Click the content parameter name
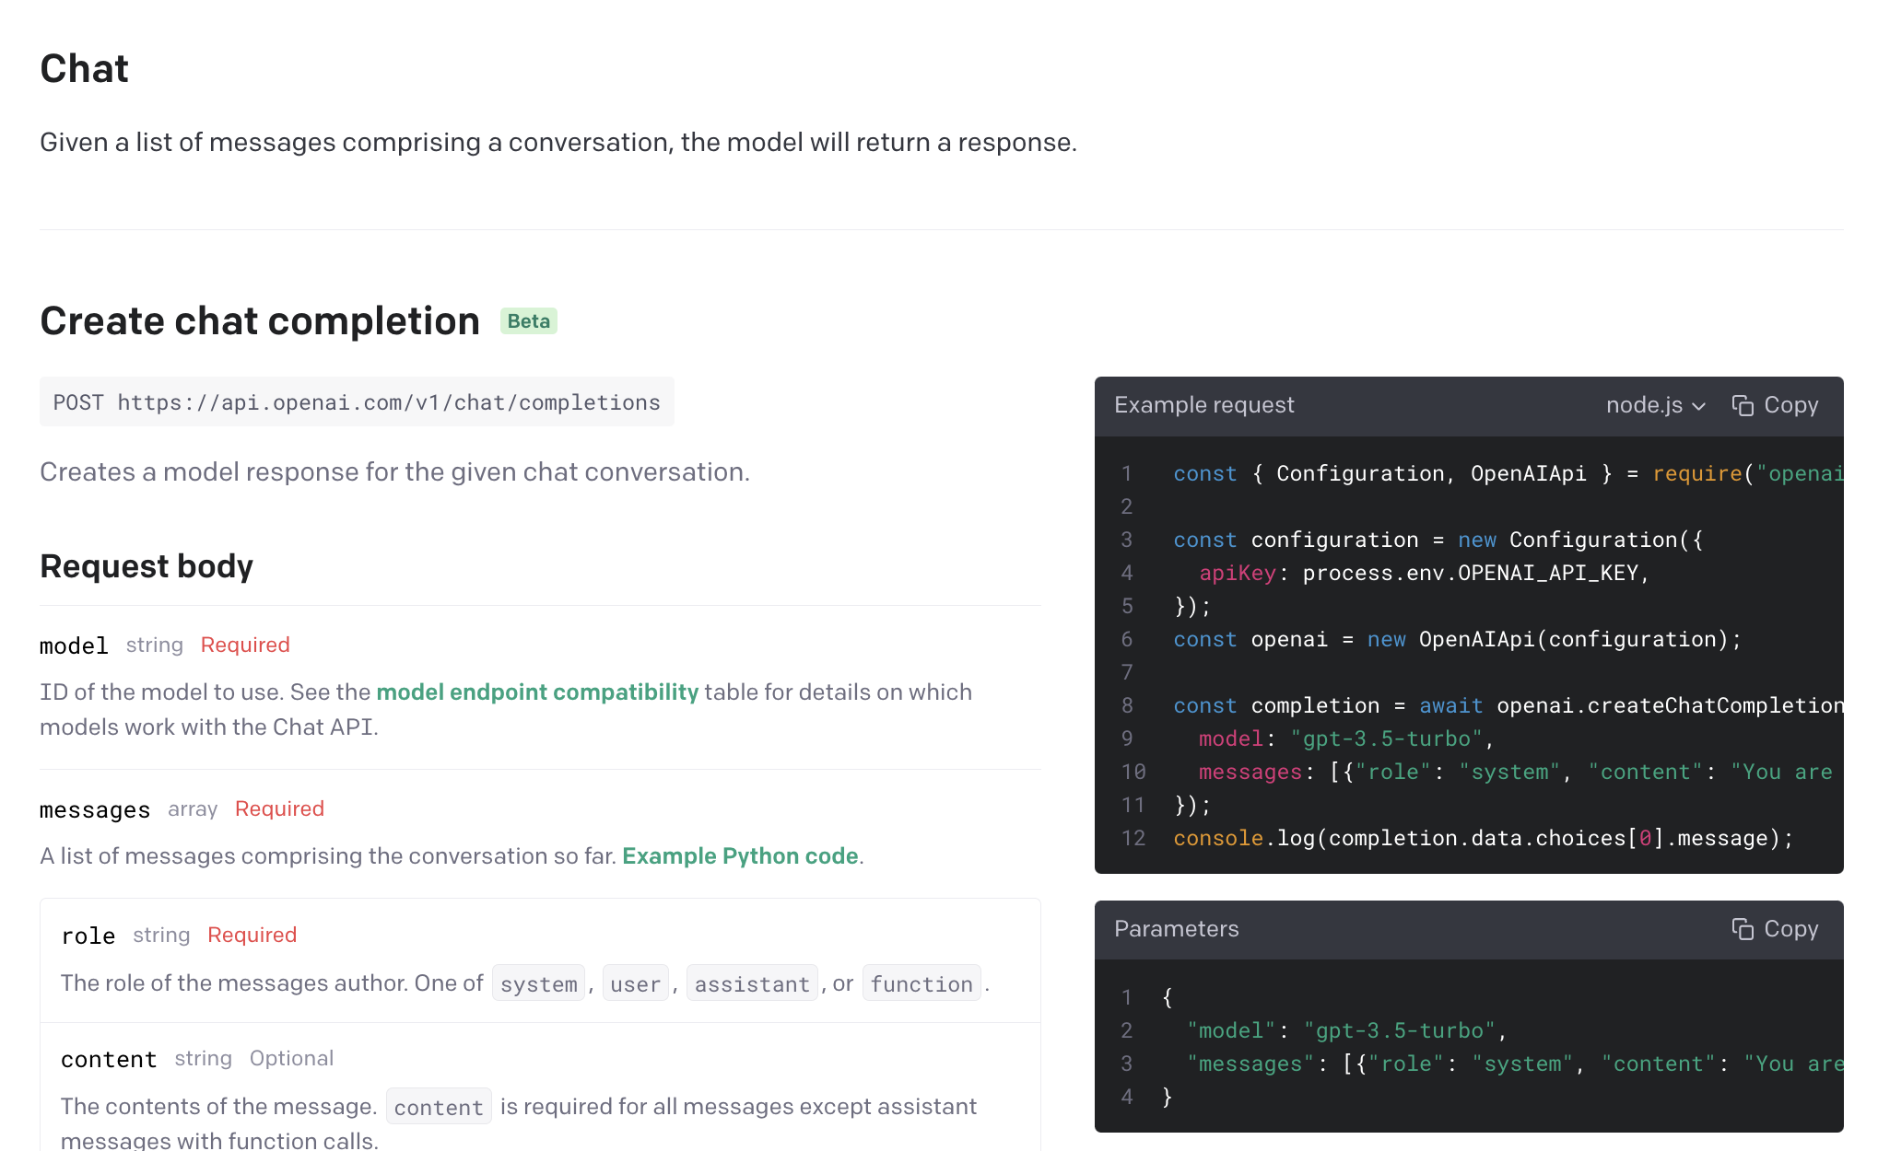This screenshot has height=1151, width=1878. pos(109,1059)
